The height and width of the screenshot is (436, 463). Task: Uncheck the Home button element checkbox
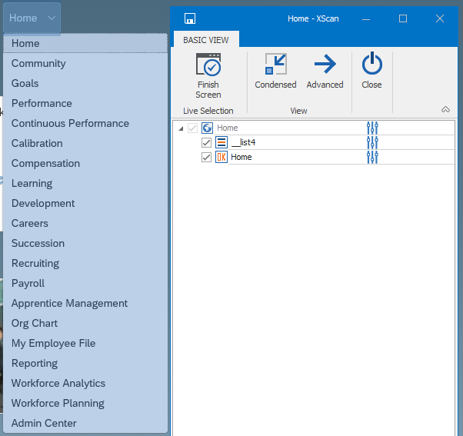[206, 157]
